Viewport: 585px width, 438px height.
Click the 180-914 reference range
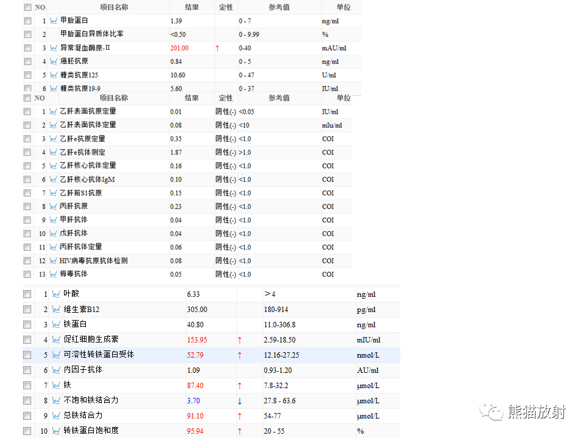(x=276, y=310)
